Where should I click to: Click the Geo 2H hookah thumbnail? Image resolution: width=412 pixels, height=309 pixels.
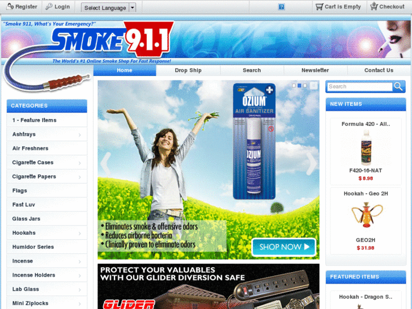(367, 214)
